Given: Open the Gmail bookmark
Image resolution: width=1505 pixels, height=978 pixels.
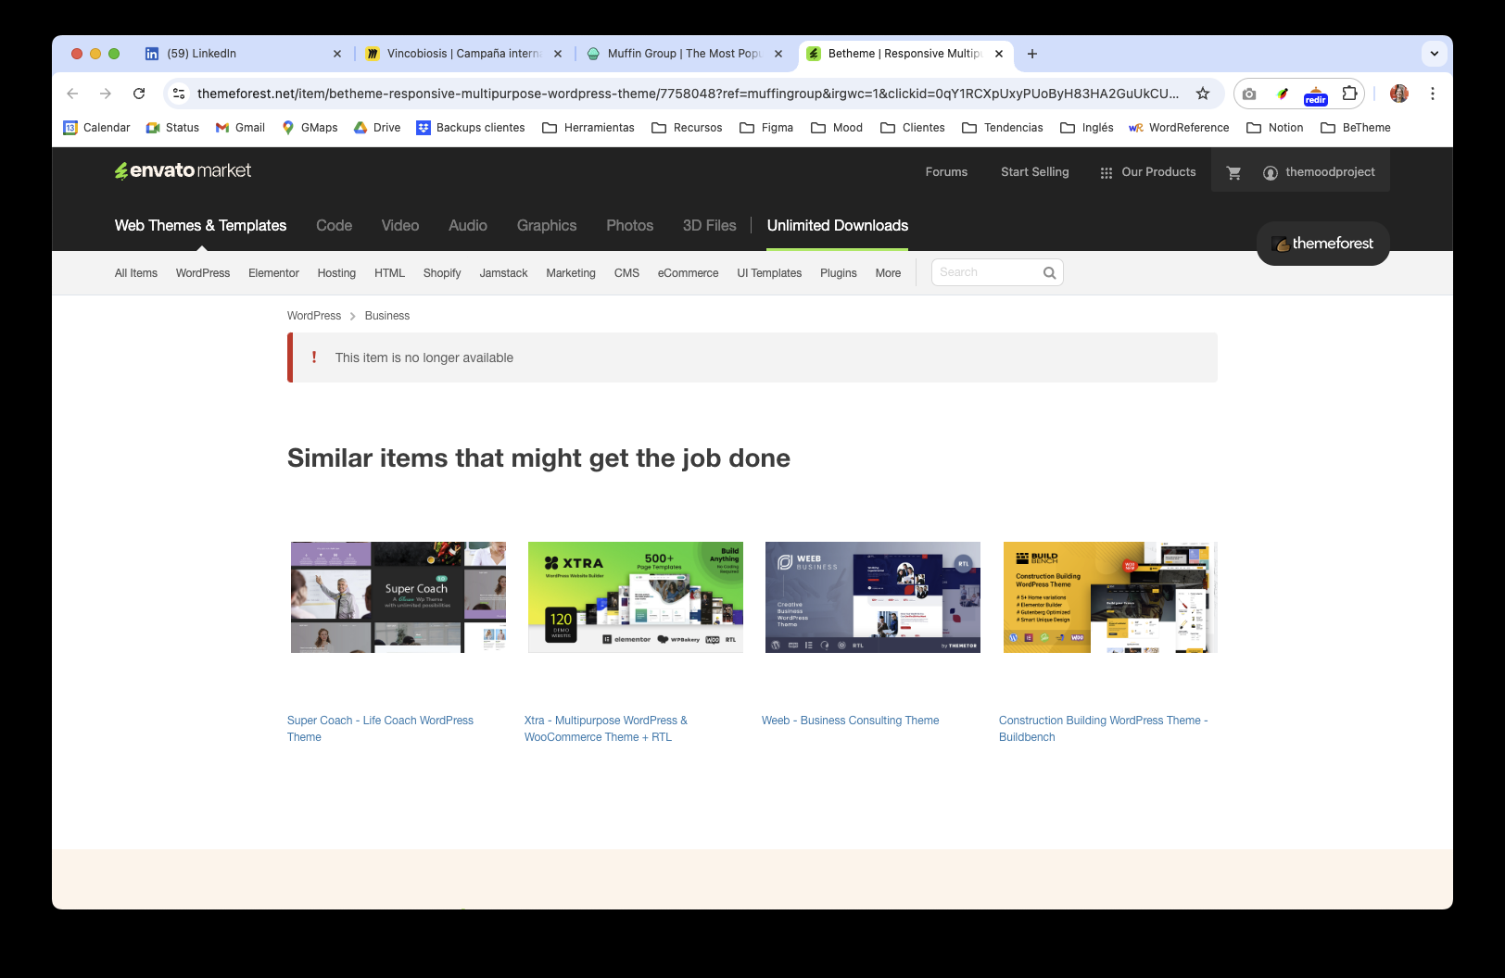Looking at the screenshot, I should pos(240,128).
